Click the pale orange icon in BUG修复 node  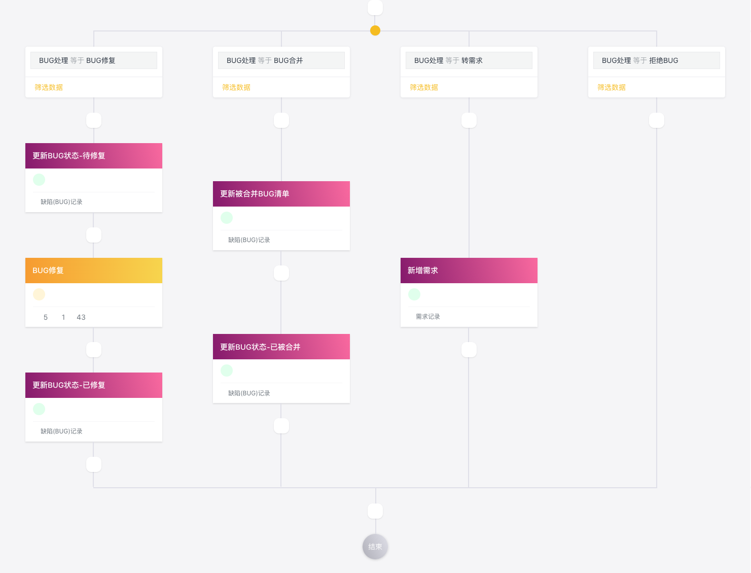pos(39,294)
